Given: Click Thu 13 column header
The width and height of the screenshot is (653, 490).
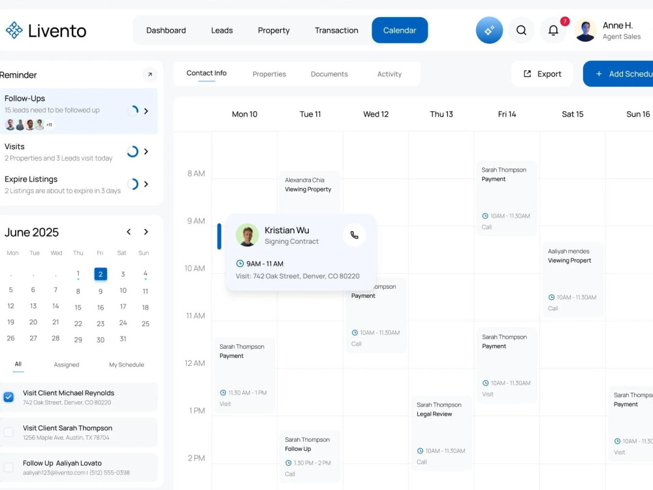Looking at the screenshot, I should click(441, 114).
